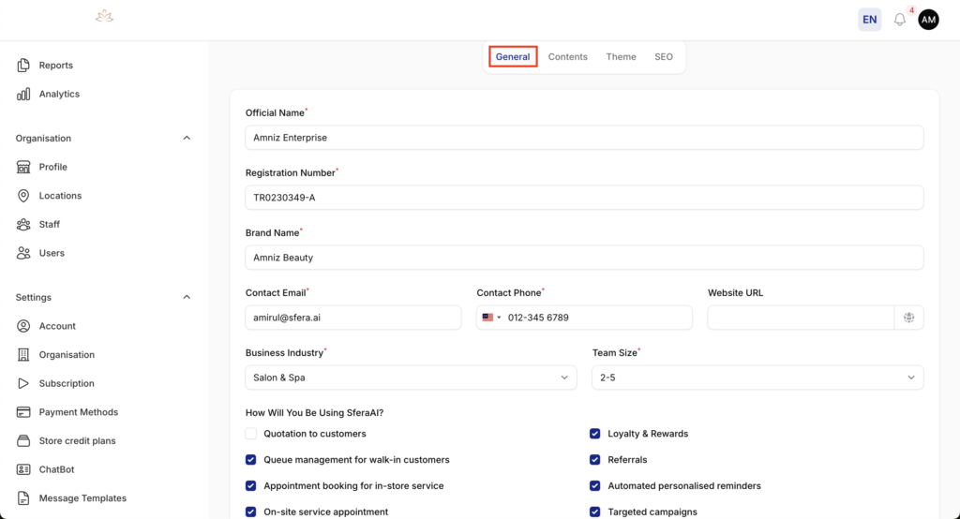Click the Reports icon in sidebar
The image size is (960, 519).
pos(23,66)
